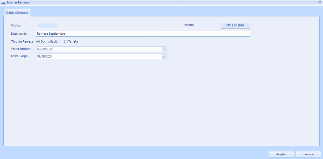Click the Insertar Remesa title text
The height and width of the screenshot is (159, 323).
pos(18,3)
